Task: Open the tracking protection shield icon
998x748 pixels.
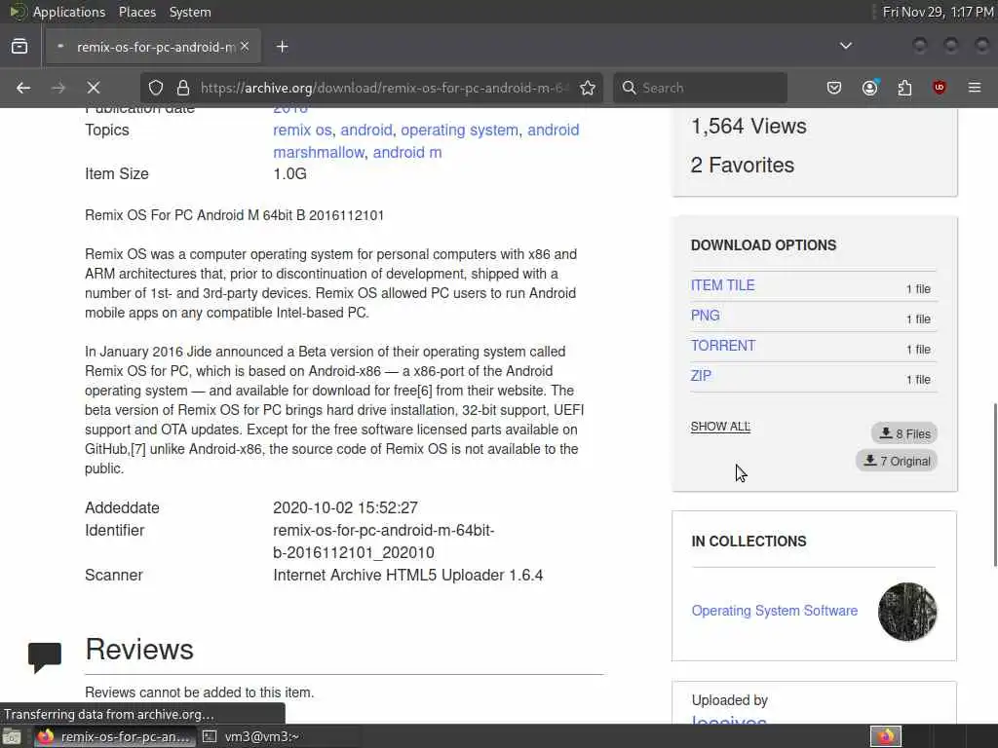Action: coord(156,88)
